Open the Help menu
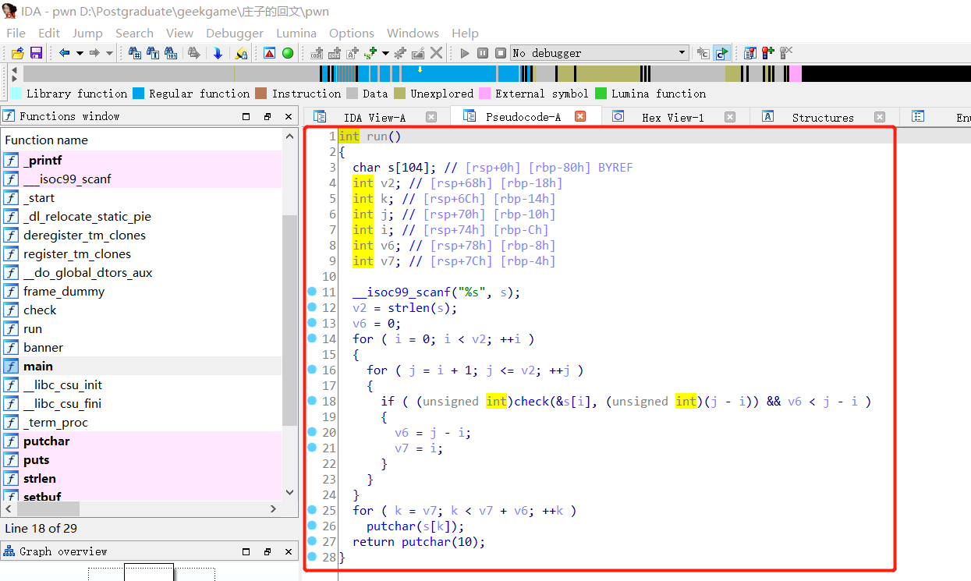The height and width of the screenshot is (581, 971). pos(465,33)
